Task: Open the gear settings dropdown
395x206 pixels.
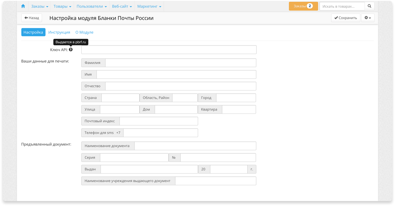Action: click(368, 18)
